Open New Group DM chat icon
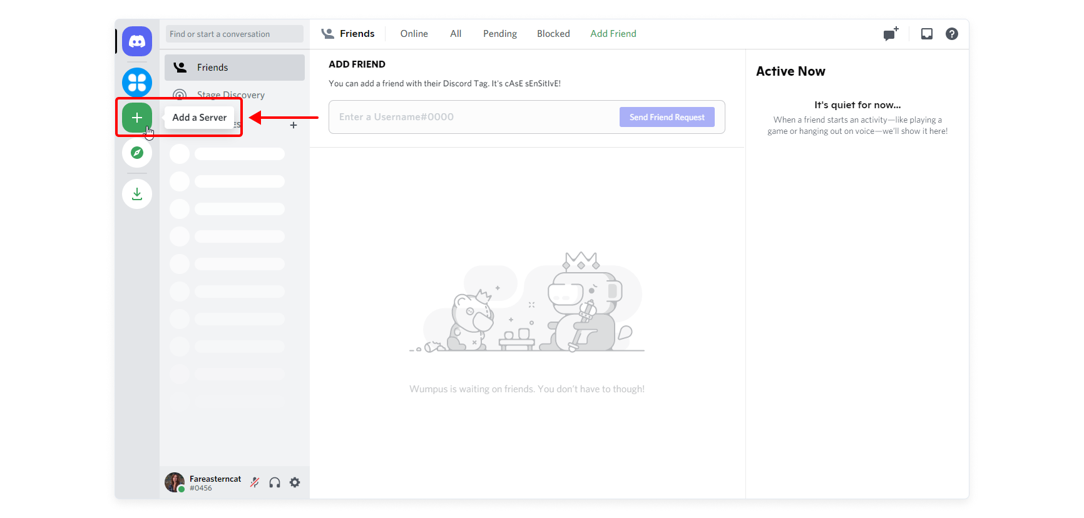The width and height of the screenshot is (1084, 518). [891, 34]
